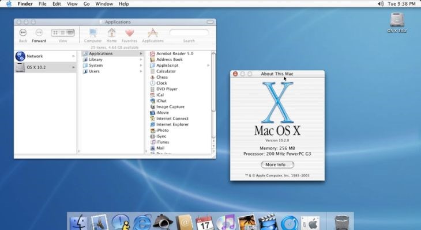Open iChat in the Dock
The image size is (421, 230).
[121, 223]
